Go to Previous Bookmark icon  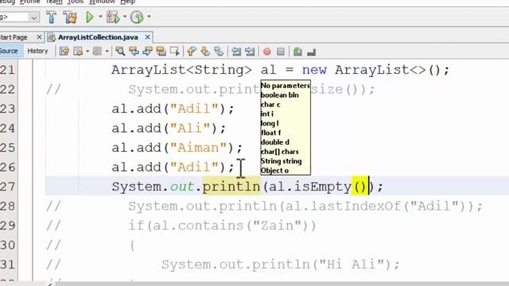[x=192, y=51]
